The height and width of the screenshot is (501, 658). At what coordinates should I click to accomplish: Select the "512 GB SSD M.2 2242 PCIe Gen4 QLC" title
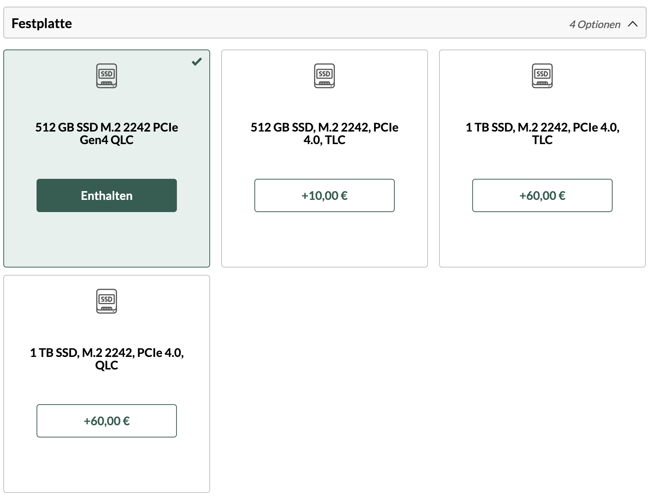pos(106,133)
